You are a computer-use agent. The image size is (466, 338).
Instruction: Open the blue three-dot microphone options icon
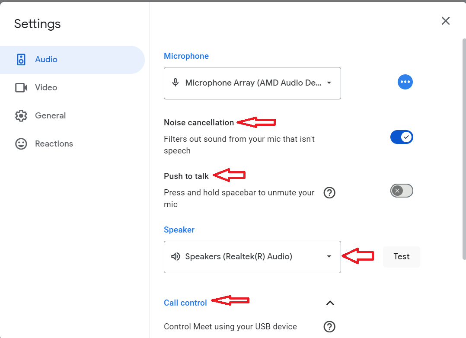(405, 82)
